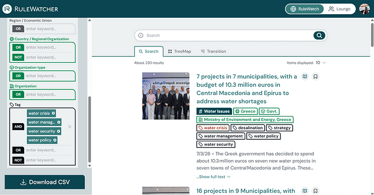Click the desalination tag

coord(248,128)
